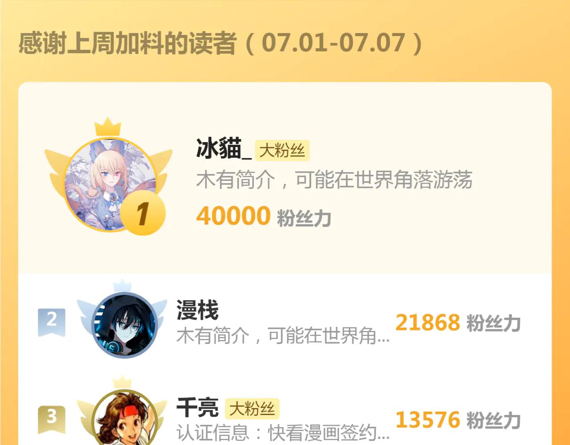Open username 千亮 profile
Viewport: 570px width, 445px height.
click(198, 407)
